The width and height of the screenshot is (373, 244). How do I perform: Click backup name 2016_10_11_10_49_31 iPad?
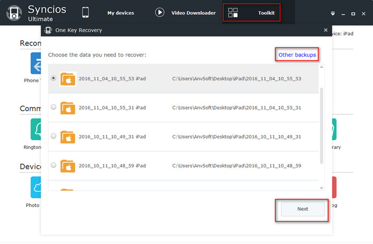[112, 137]
